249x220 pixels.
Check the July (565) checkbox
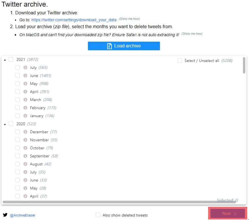tap(18, 67)
